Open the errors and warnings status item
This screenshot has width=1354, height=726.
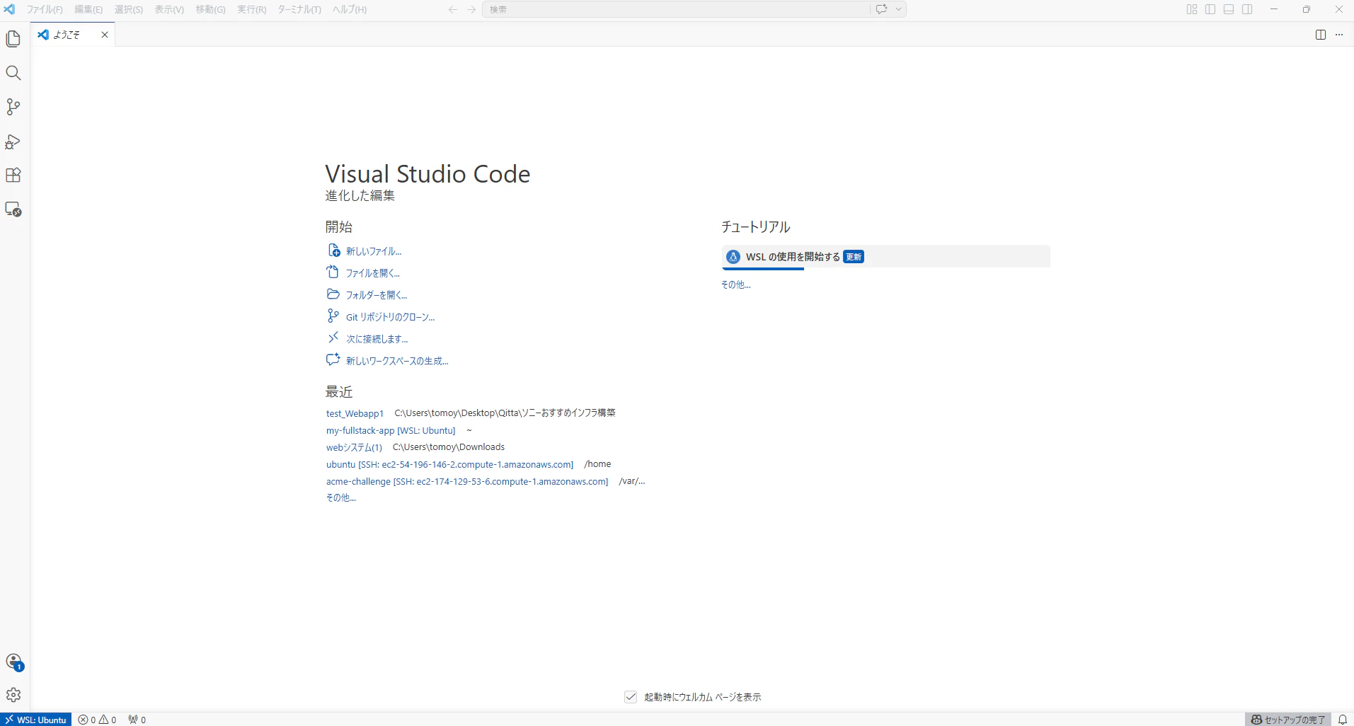tap(98, 720)
